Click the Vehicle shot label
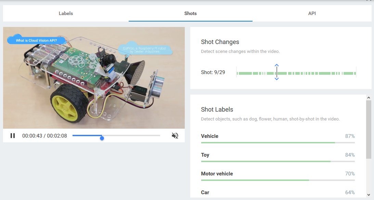 209,136
